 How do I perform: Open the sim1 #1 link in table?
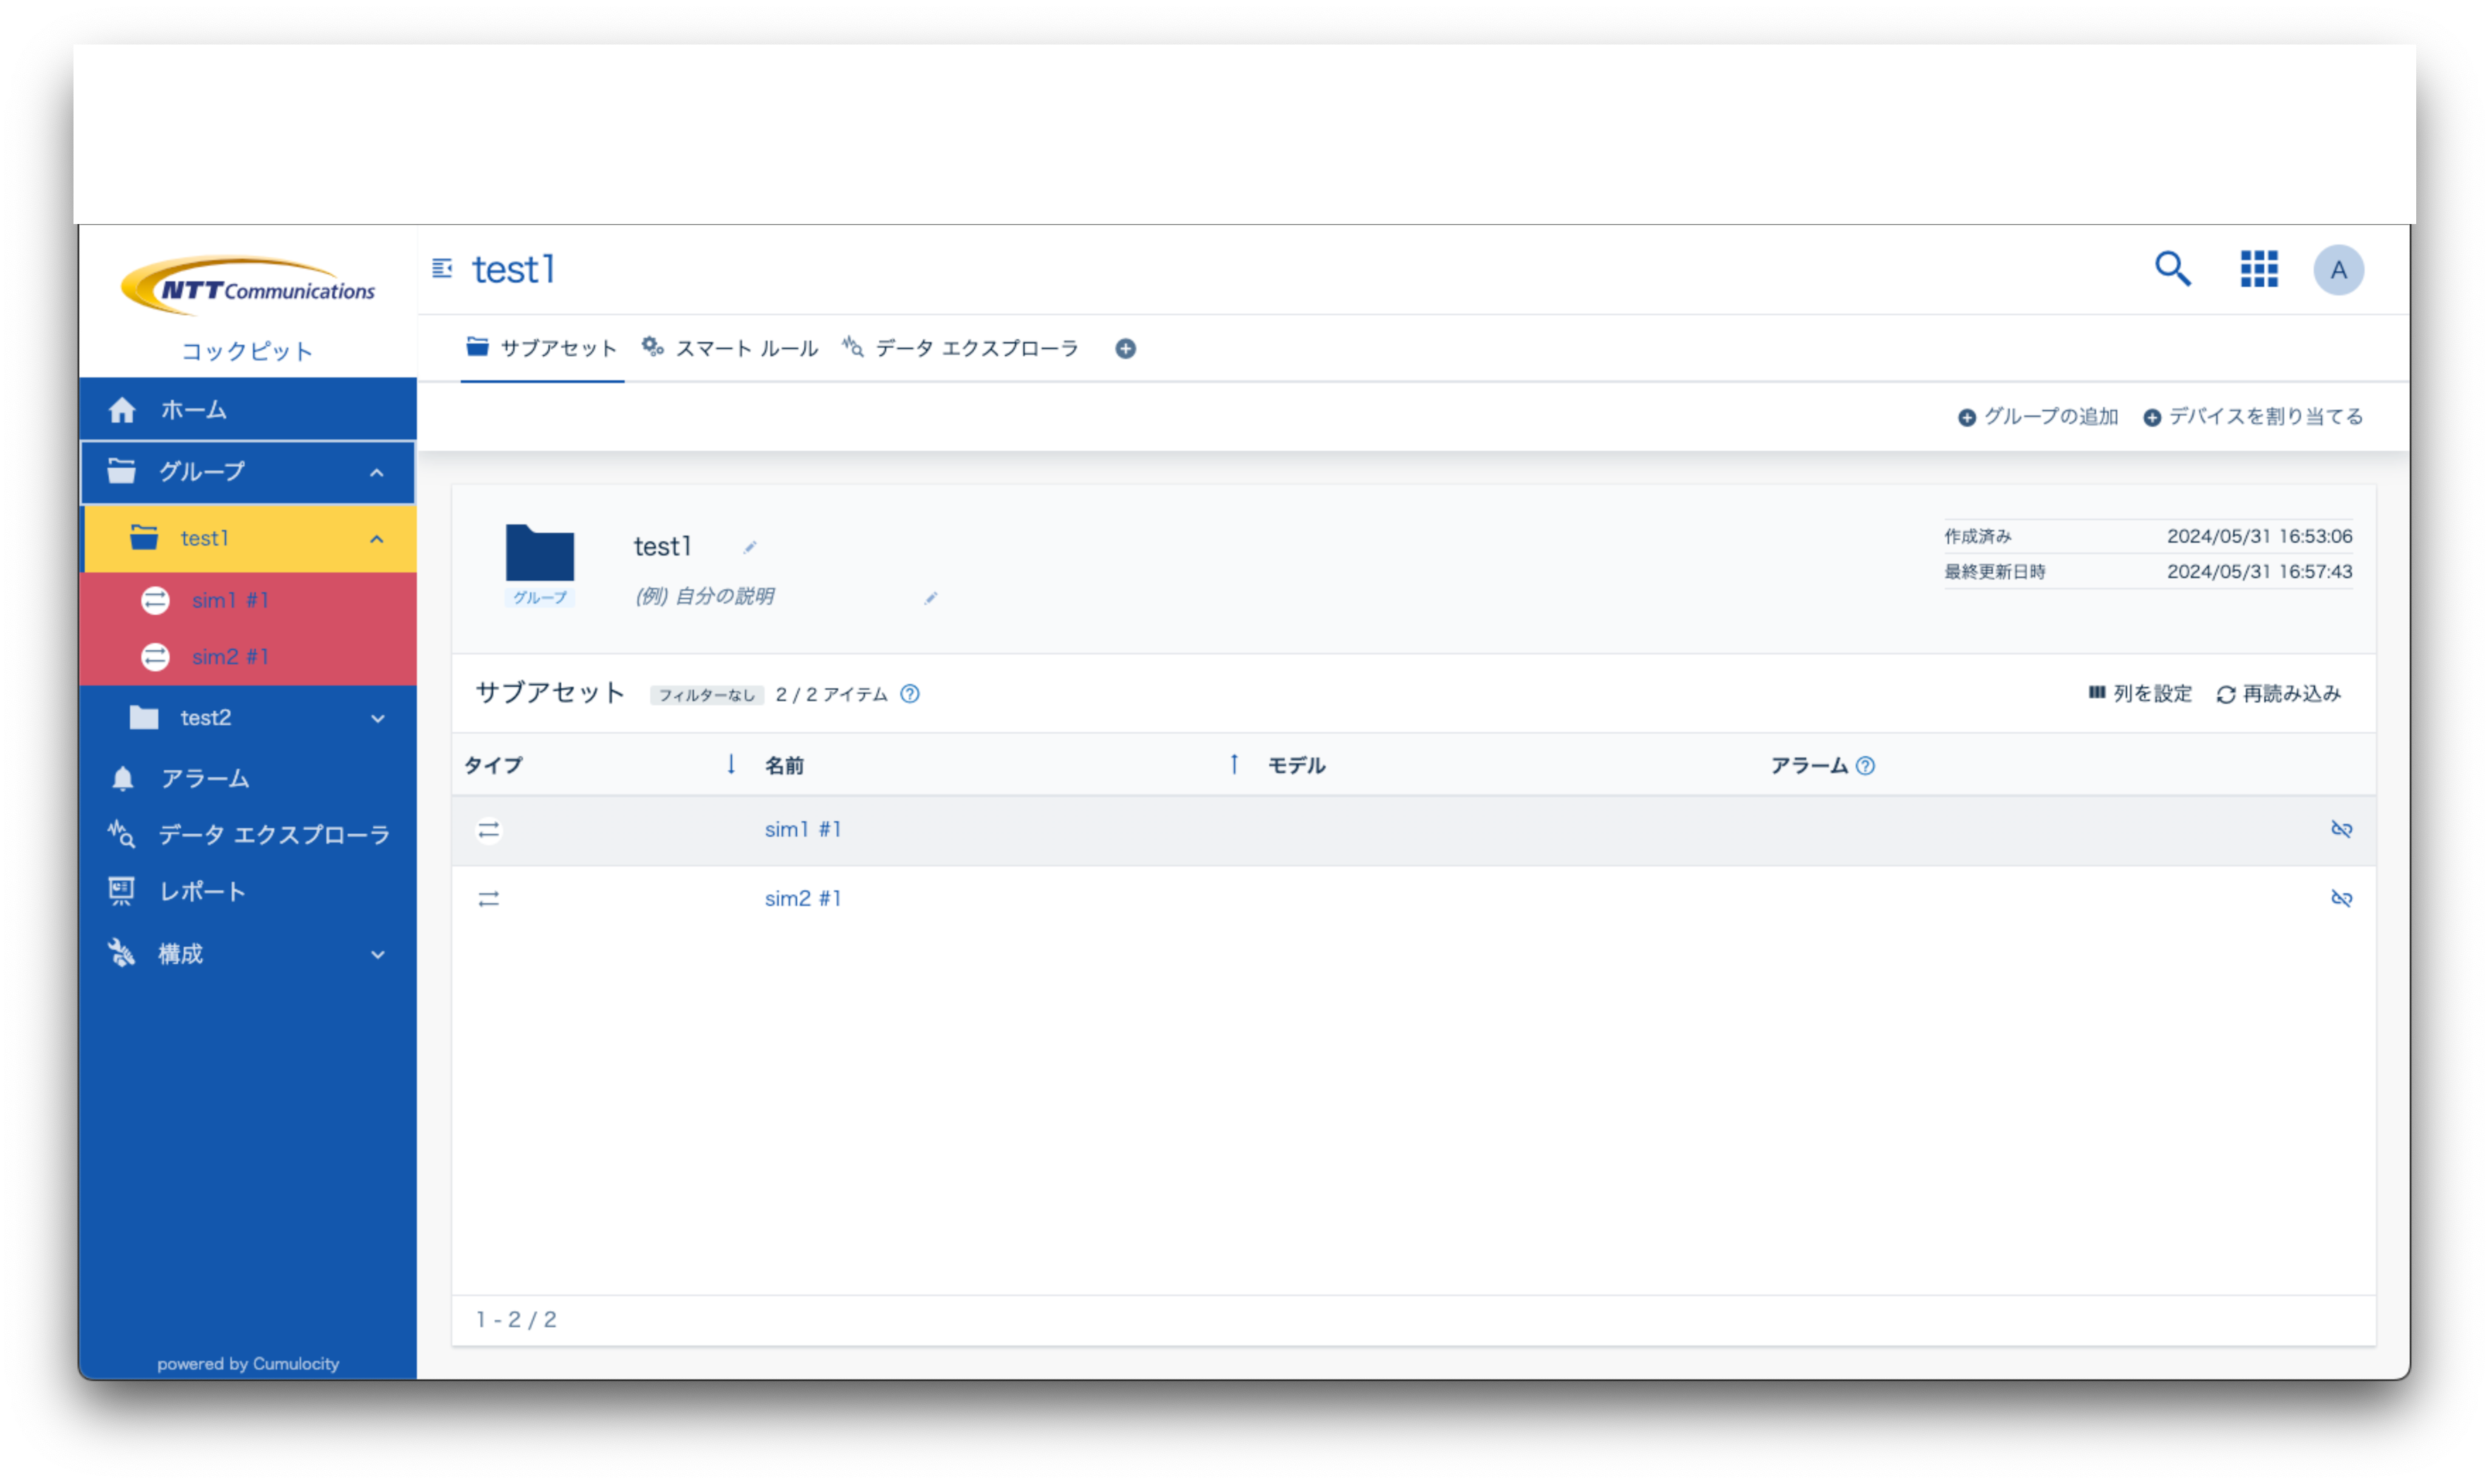[803, 829]
